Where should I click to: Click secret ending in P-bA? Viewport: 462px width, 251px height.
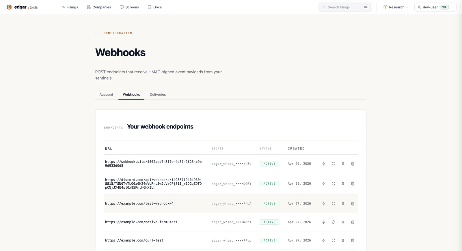[x=231, y=204]
